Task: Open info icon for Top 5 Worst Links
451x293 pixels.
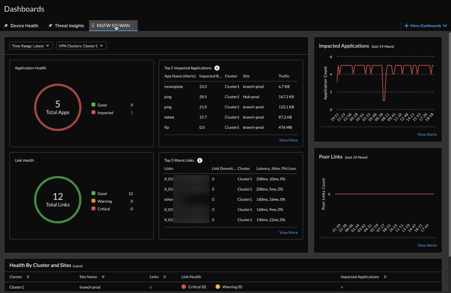Action: [200, 160]
